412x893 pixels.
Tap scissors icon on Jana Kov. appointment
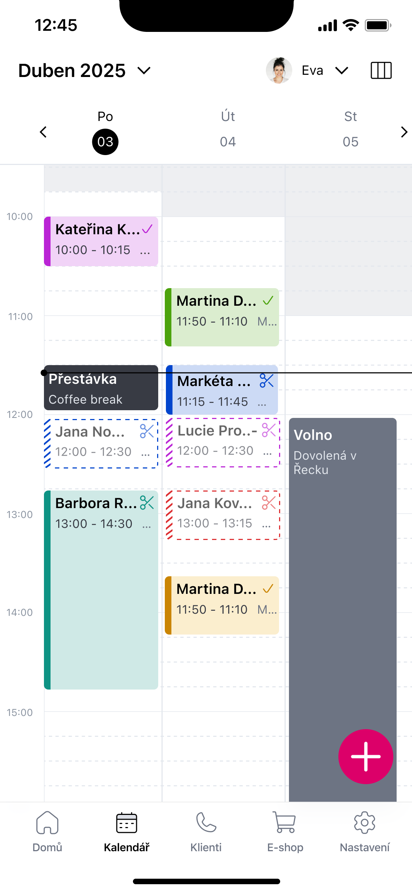click(269, 503)
